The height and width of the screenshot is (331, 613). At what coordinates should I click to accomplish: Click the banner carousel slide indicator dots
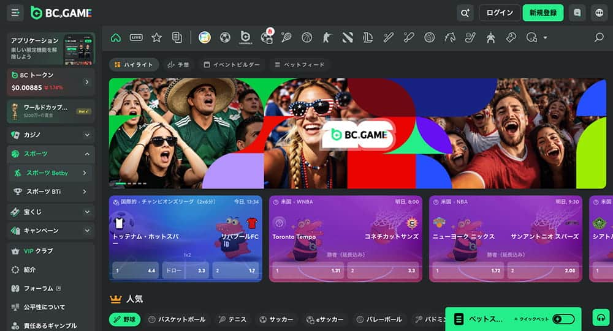(x=131, y=184)
